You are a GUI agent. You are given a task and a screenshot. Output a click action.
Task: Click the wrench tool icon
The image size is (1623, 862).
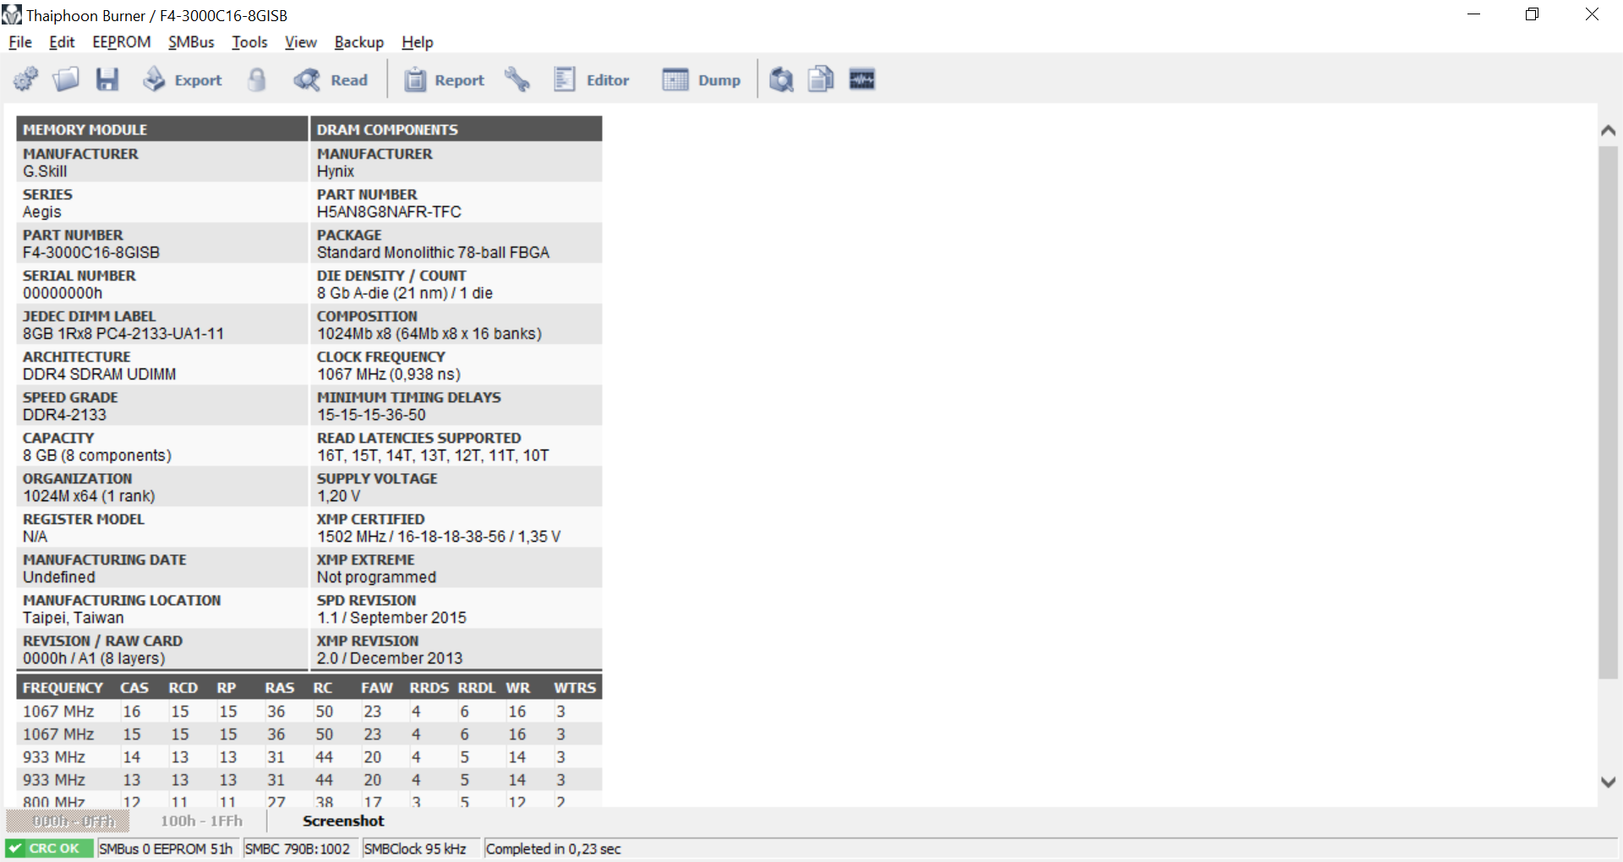point(516,80)
